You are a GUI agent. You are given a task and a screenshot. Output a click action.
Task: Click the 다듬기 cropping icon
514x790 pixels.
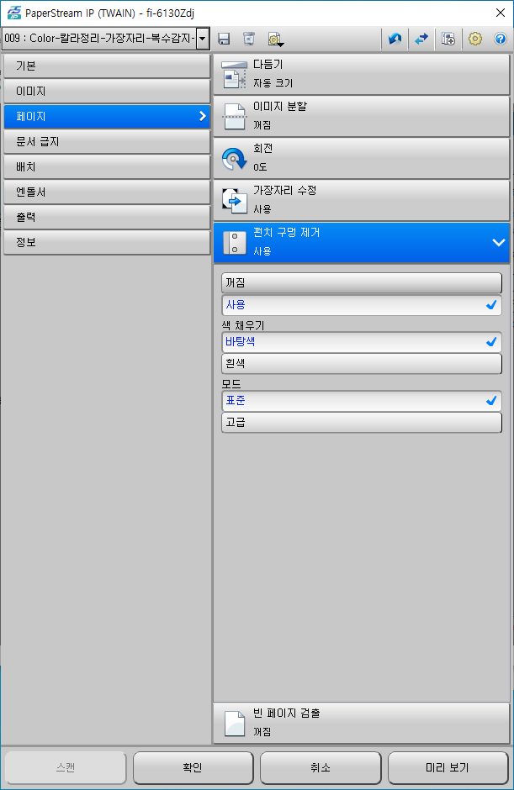click(x=234, y=75)
